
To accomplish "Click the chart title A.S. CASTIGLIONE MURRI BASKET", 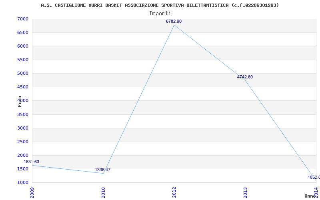I will point(160,5).
